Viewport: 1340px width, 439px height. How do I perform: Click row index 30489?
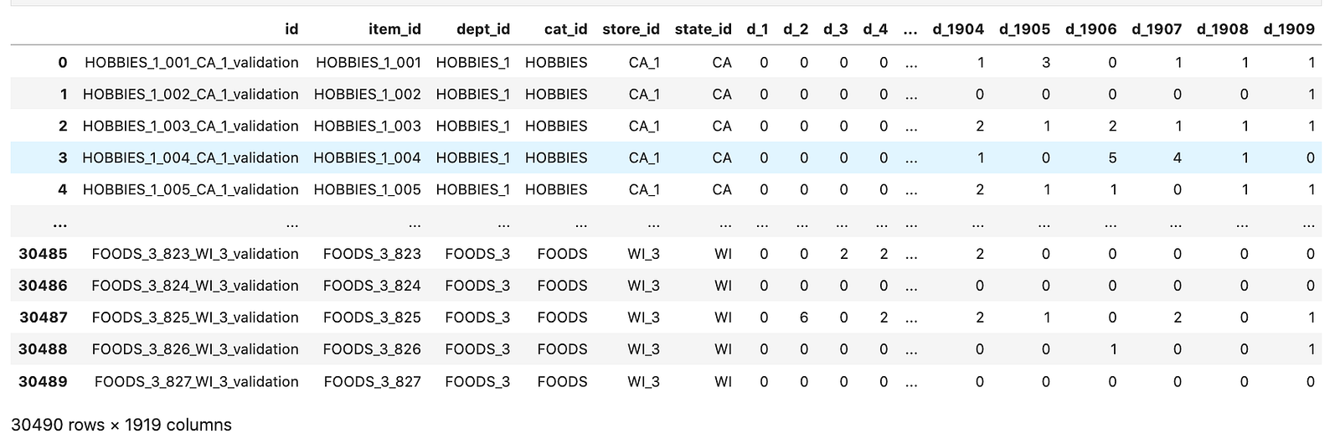[x=43, y=381]
